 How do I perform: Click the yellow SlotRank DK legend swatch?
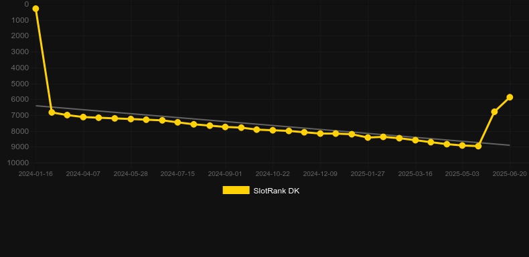236,190
